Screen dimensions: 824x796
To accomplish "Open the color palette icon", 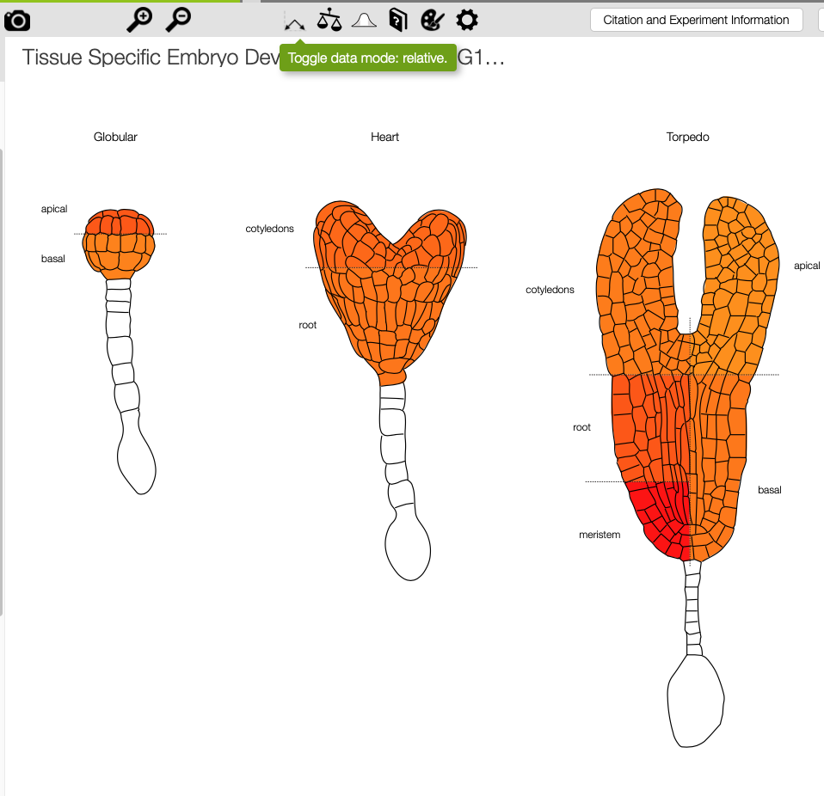I will (x=433, y=21).
